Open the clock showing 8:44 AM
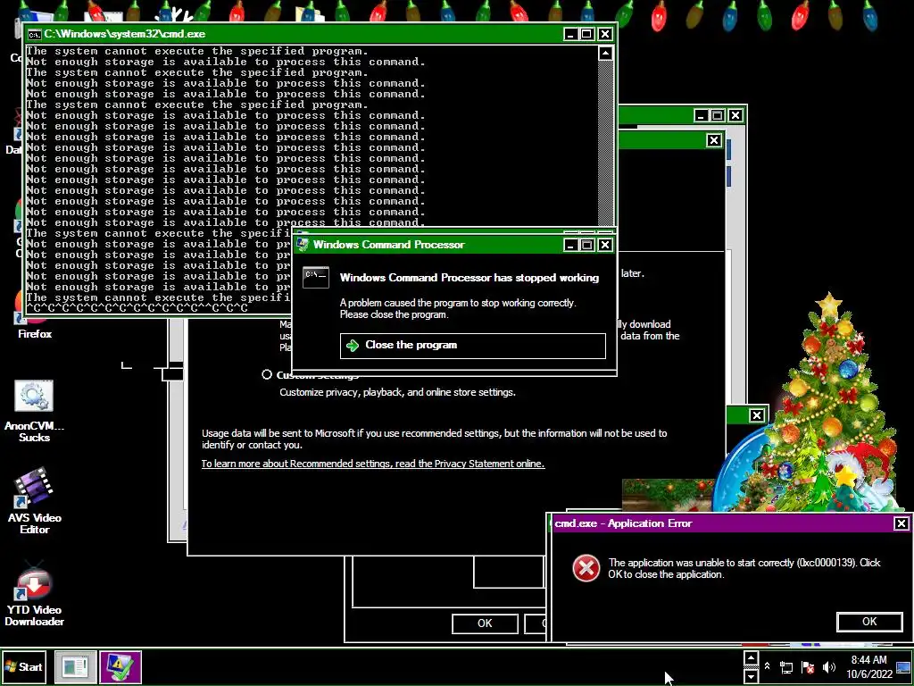This screenshot has height=686, width=914. [869, 666]
